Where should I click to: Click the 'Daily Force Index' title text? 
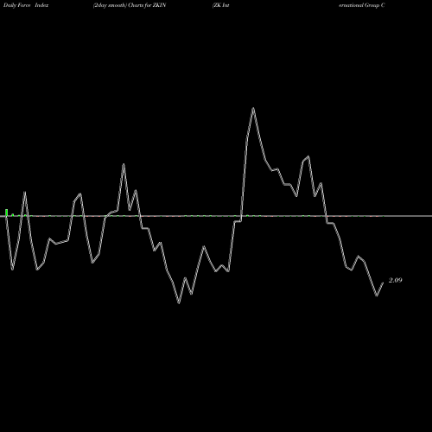[26, 5]
